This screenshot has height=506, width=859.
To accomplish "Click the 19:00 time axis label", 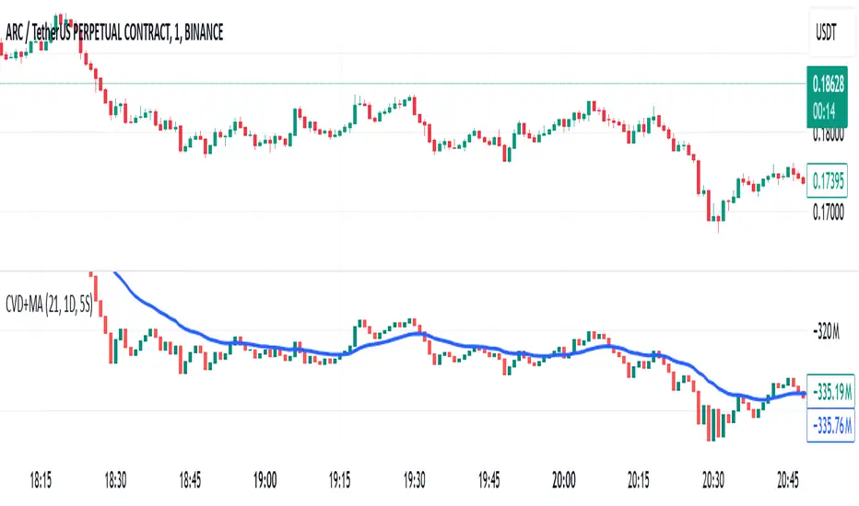I will point(265,480).
